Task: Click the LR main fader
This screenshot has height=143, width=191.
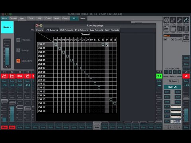Action: 186,99
